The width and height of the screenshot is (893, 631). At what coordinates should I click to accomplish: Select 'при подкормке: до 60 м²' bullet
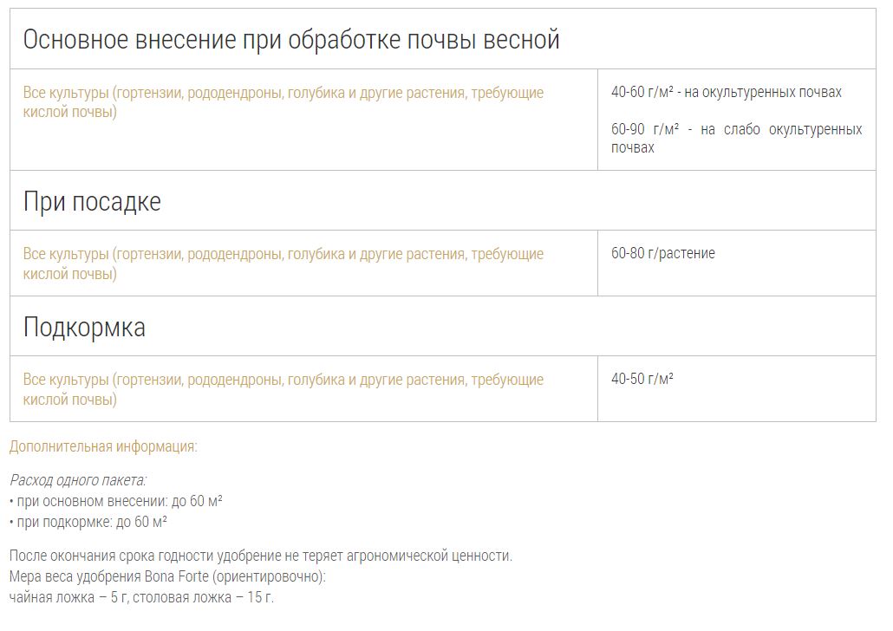click(x=91, y=522)
